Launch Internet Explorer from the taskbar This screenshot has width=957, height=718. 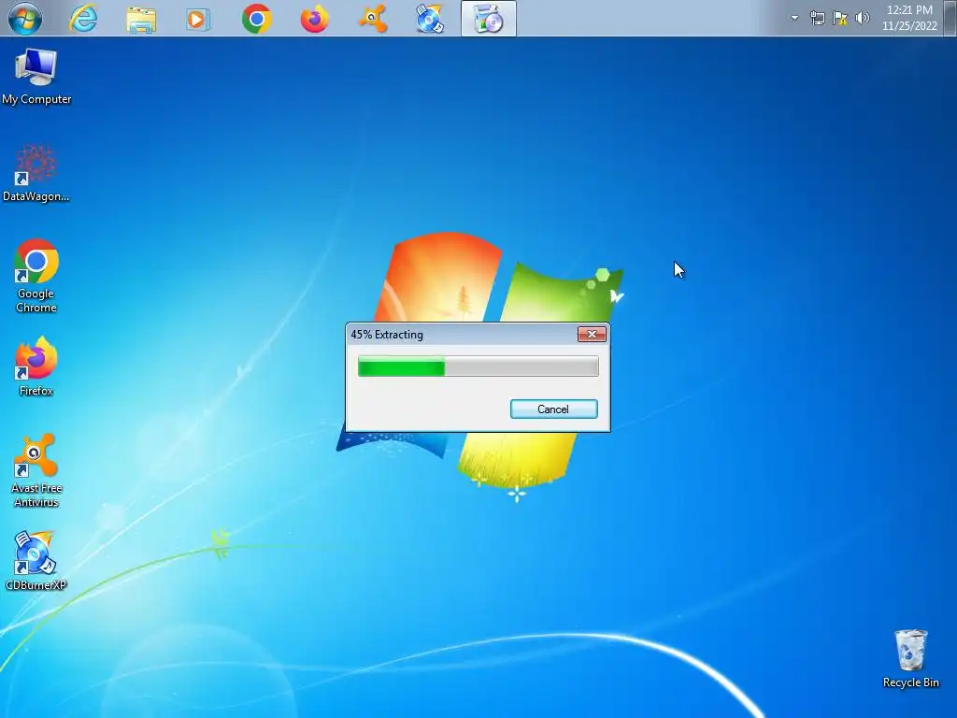[83, 19]
